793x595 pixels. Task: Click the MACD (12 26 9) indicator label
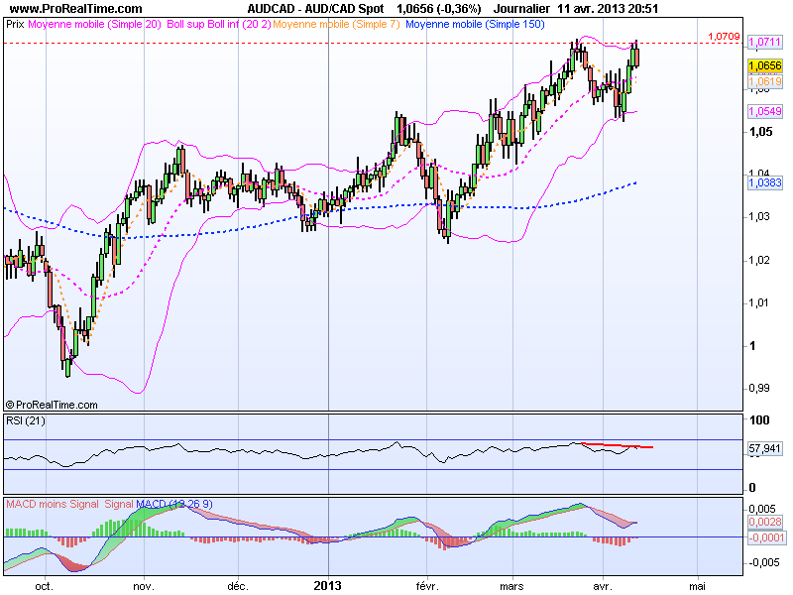coord(173,503)
